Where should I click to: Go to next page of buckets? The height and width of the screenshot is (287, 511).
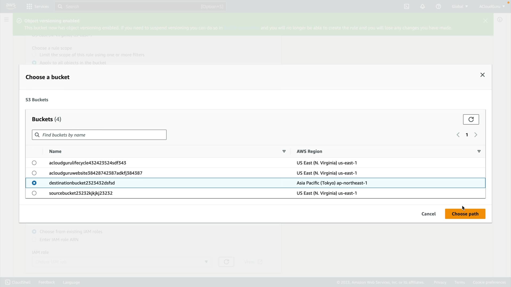pos(476,135)
